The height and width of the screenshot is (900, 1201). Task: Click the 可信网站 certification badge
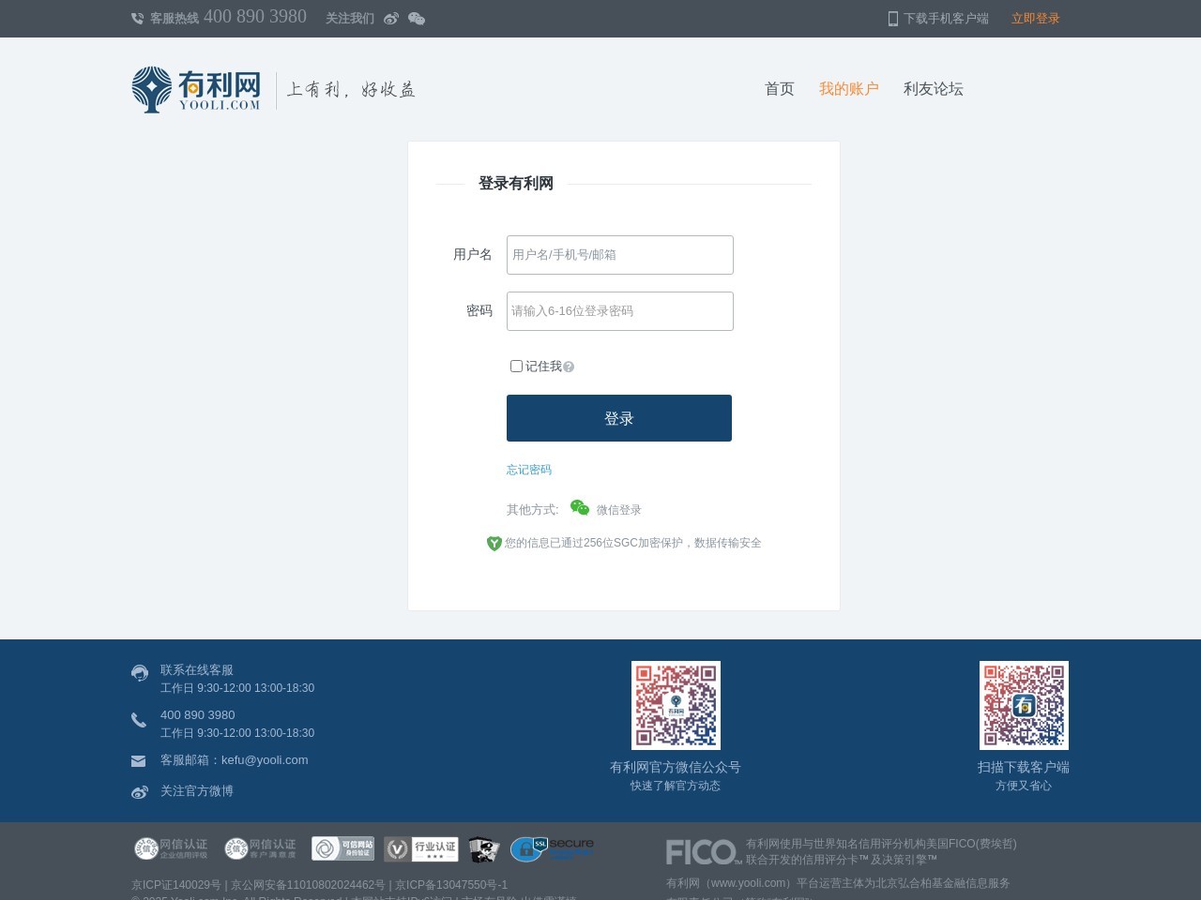pos(342,848)
